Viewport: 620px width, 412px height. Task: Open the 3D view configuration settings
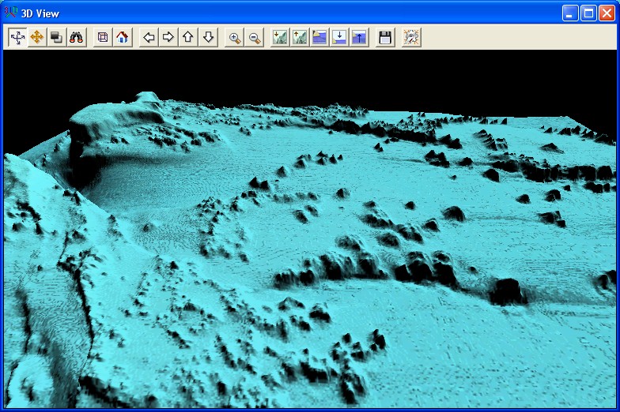pyautogui.click(x=411, y=38)
